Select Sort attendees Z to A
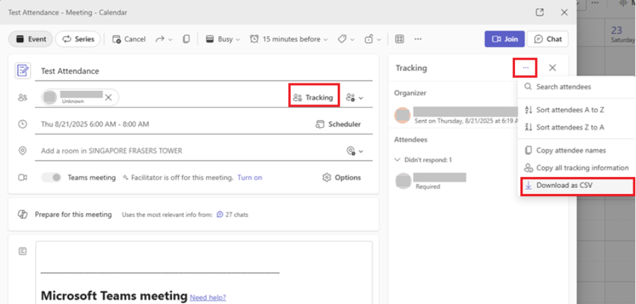Image resolution: width=636 pixels, height=304 pixels. [x=576, y=128]
